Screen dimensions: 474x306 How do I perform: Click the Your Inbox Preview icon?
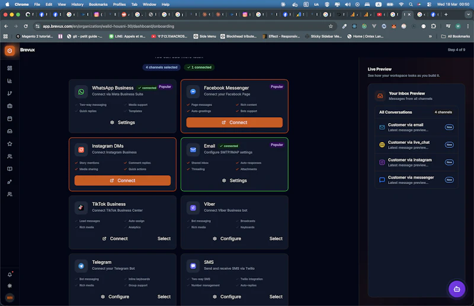[x=380, y=96]
